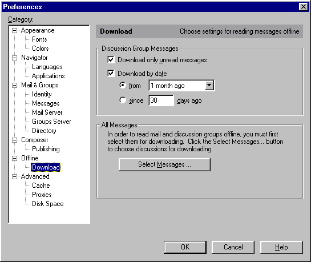The image size is (311, 262).
Task: Cancel the Preferences dialog
Action: [x=233, y=247]
